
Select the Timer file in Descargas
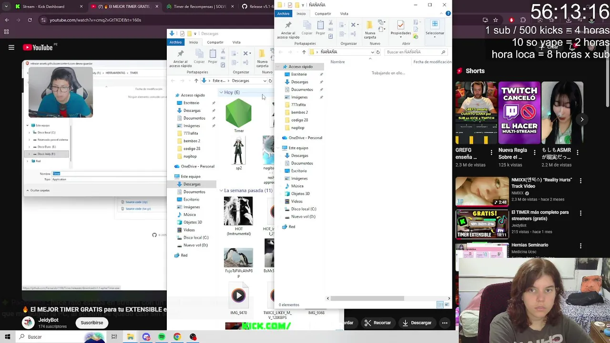click(239, 116)
